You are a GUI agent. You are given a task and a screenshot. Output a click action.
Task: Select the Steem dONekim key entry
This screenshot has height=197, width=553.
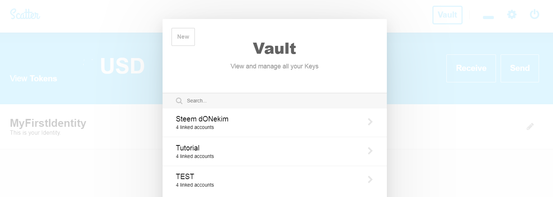[x=275, y=123]
